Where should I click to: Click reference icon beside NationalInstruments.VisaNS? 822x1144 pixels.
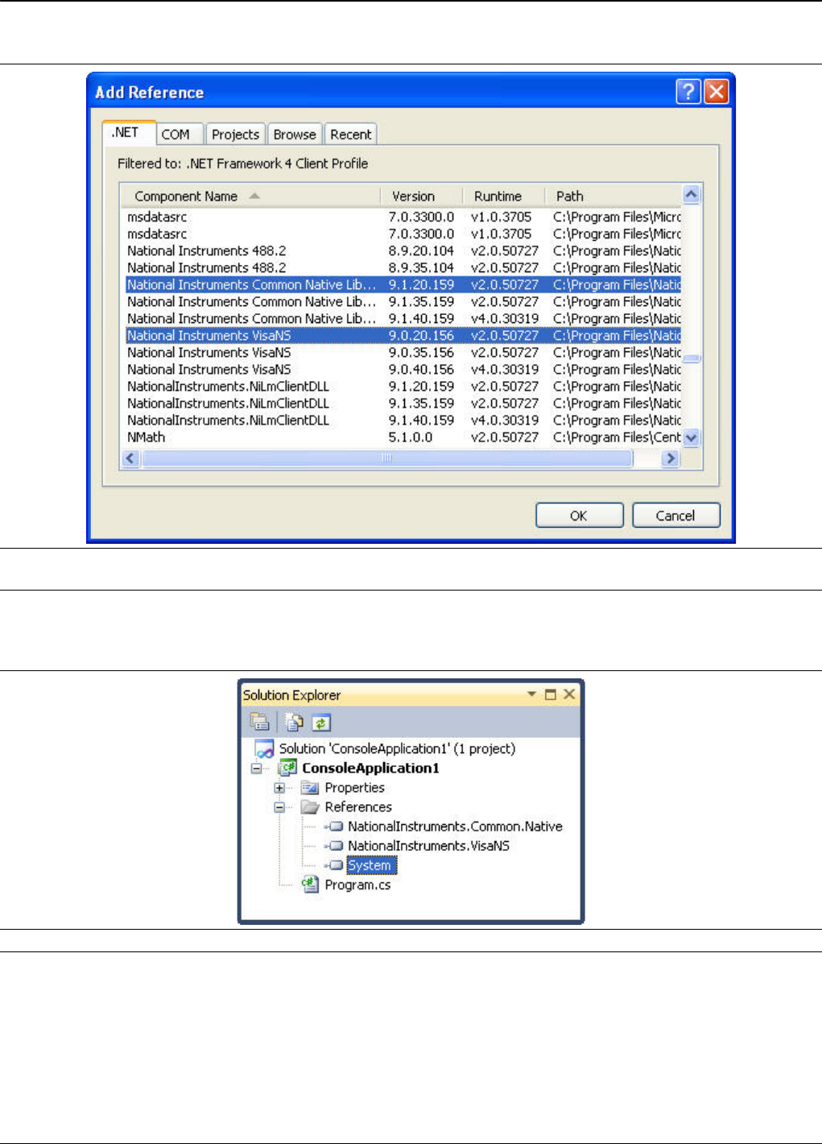point(334,846)
